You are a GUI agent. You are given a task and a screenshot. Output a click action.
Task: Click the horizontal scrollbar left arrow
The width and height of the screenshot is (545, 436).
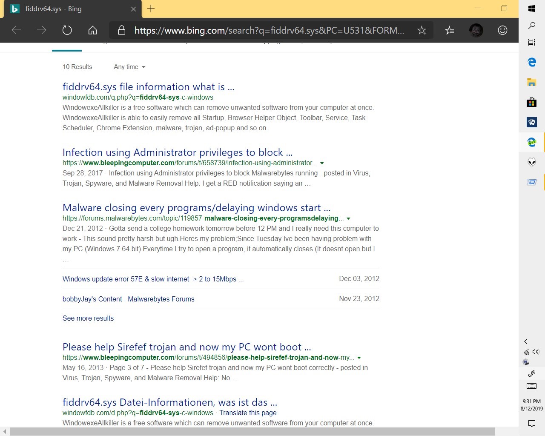click(5, 432)
